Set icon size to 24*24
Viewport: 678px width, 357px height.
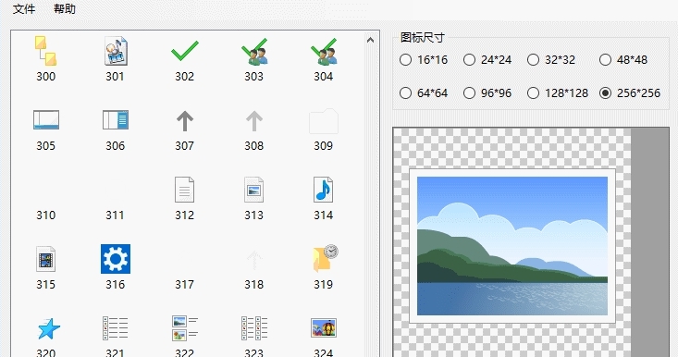tap(487, 59)
